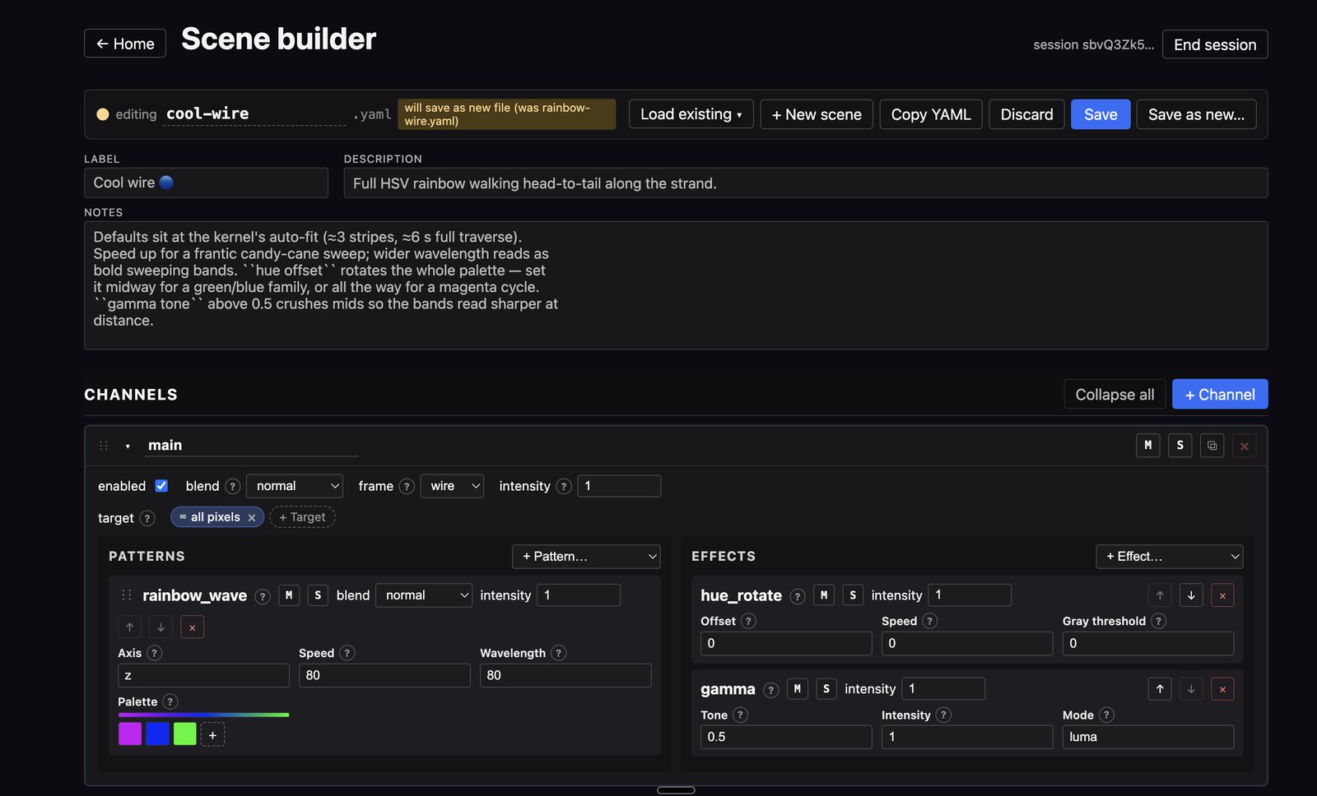Screen dimensions: 1317x796
Task: Delete the main channel
Action: point(1244,446)
